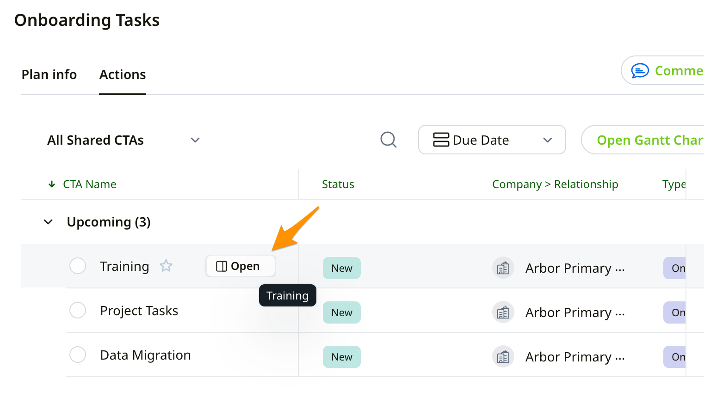The height and width of the screenshot is (416, 704).
Task: Click Open Gantt Chart button
Action: [648, 140]
